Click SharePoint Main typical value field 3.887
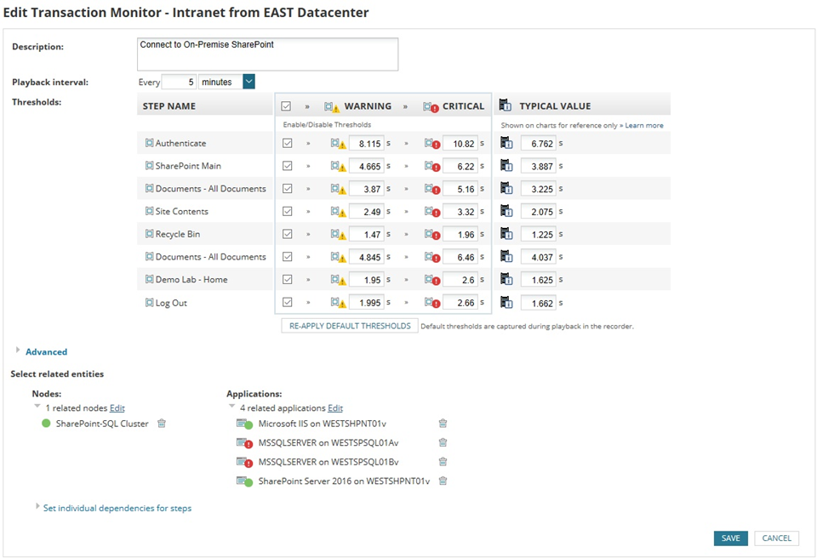 tap(538, 166)
